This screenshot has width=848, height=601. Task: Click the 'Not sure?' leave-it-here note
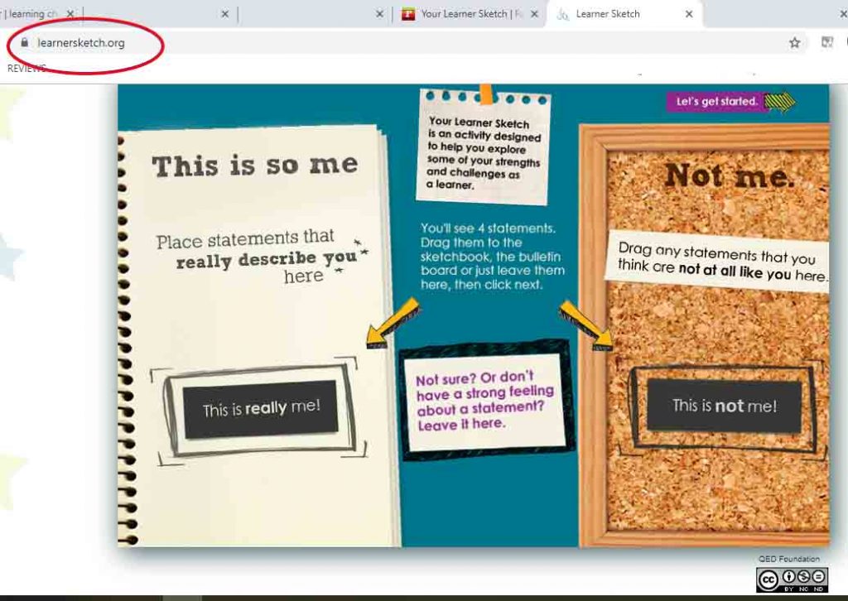pyautogui.click(x=485, y=401)
